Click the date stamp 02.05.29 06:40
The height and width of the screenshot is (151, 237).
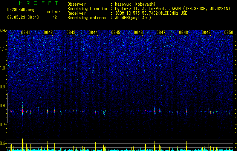(x=23, y=17)
